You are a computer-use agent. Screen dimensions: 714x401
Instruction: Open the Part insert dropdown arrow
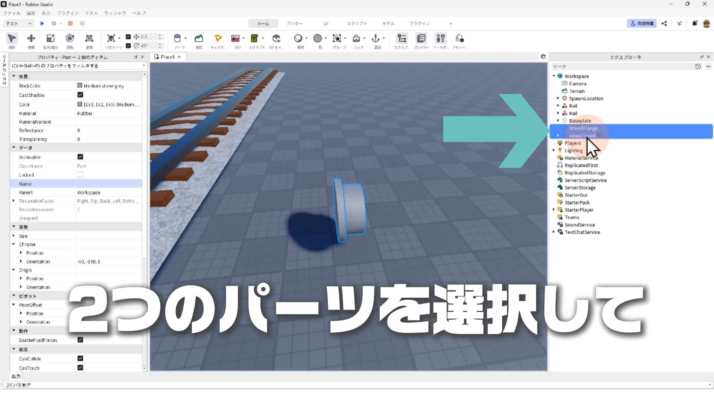pos(186,38)
